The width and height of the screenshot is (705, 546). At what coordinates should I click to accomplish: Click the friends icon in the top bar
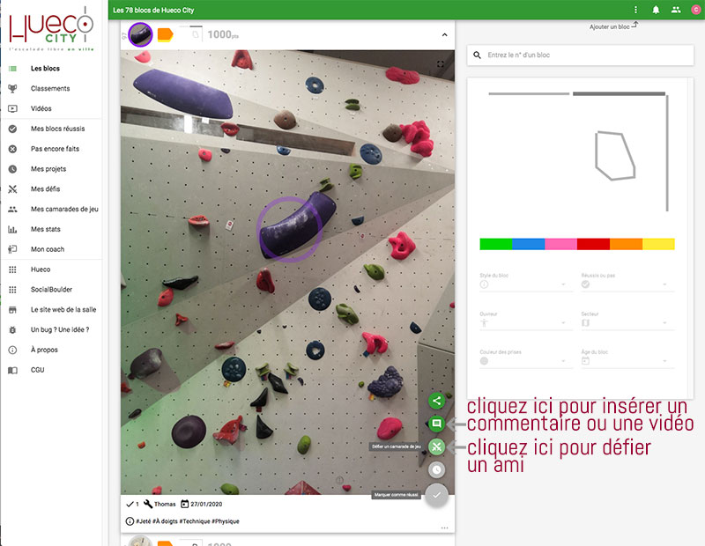click(x=676, y=10)
